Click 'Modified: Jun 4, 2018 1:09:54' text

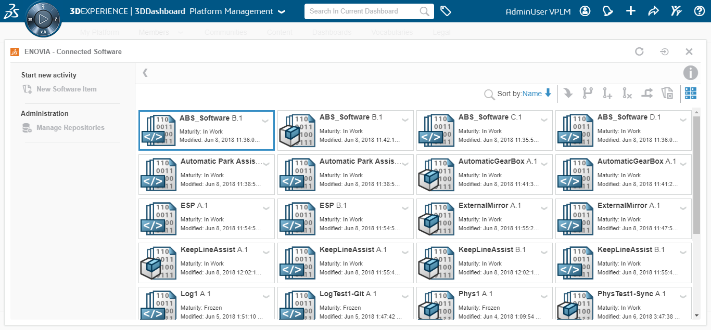[x=499, y=316]
